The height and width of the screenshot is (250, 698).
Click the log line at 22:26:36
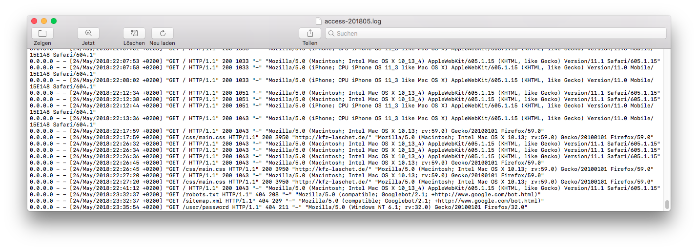(345, 156)
